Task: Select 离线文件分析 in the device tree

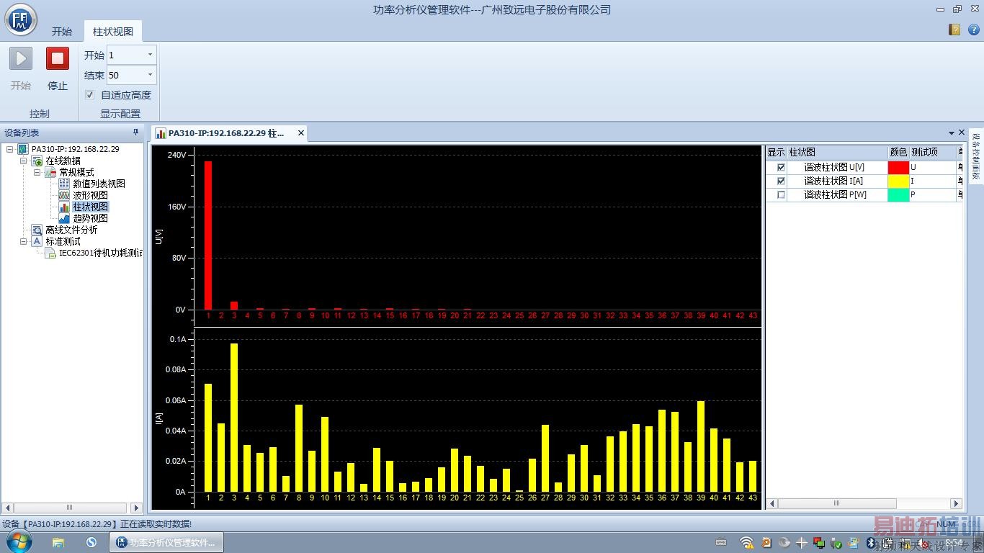Action: tap(71, 230)
